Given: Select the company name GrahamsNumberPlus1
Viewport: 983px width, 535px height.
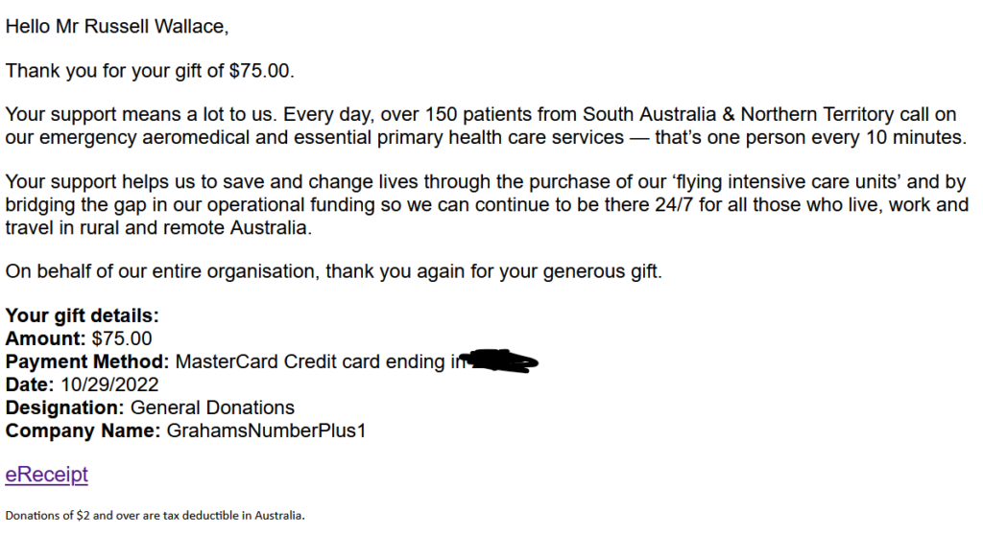Looking at the screenshot, I should click(266, 430).
